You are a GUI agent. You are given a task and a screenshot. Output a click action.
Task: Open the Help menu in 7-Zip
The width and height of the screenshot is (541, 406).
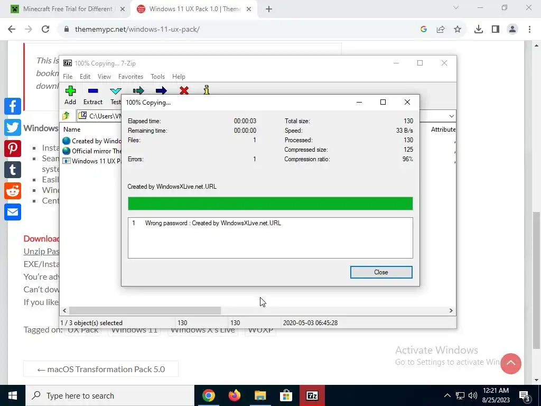coord(179,77)
